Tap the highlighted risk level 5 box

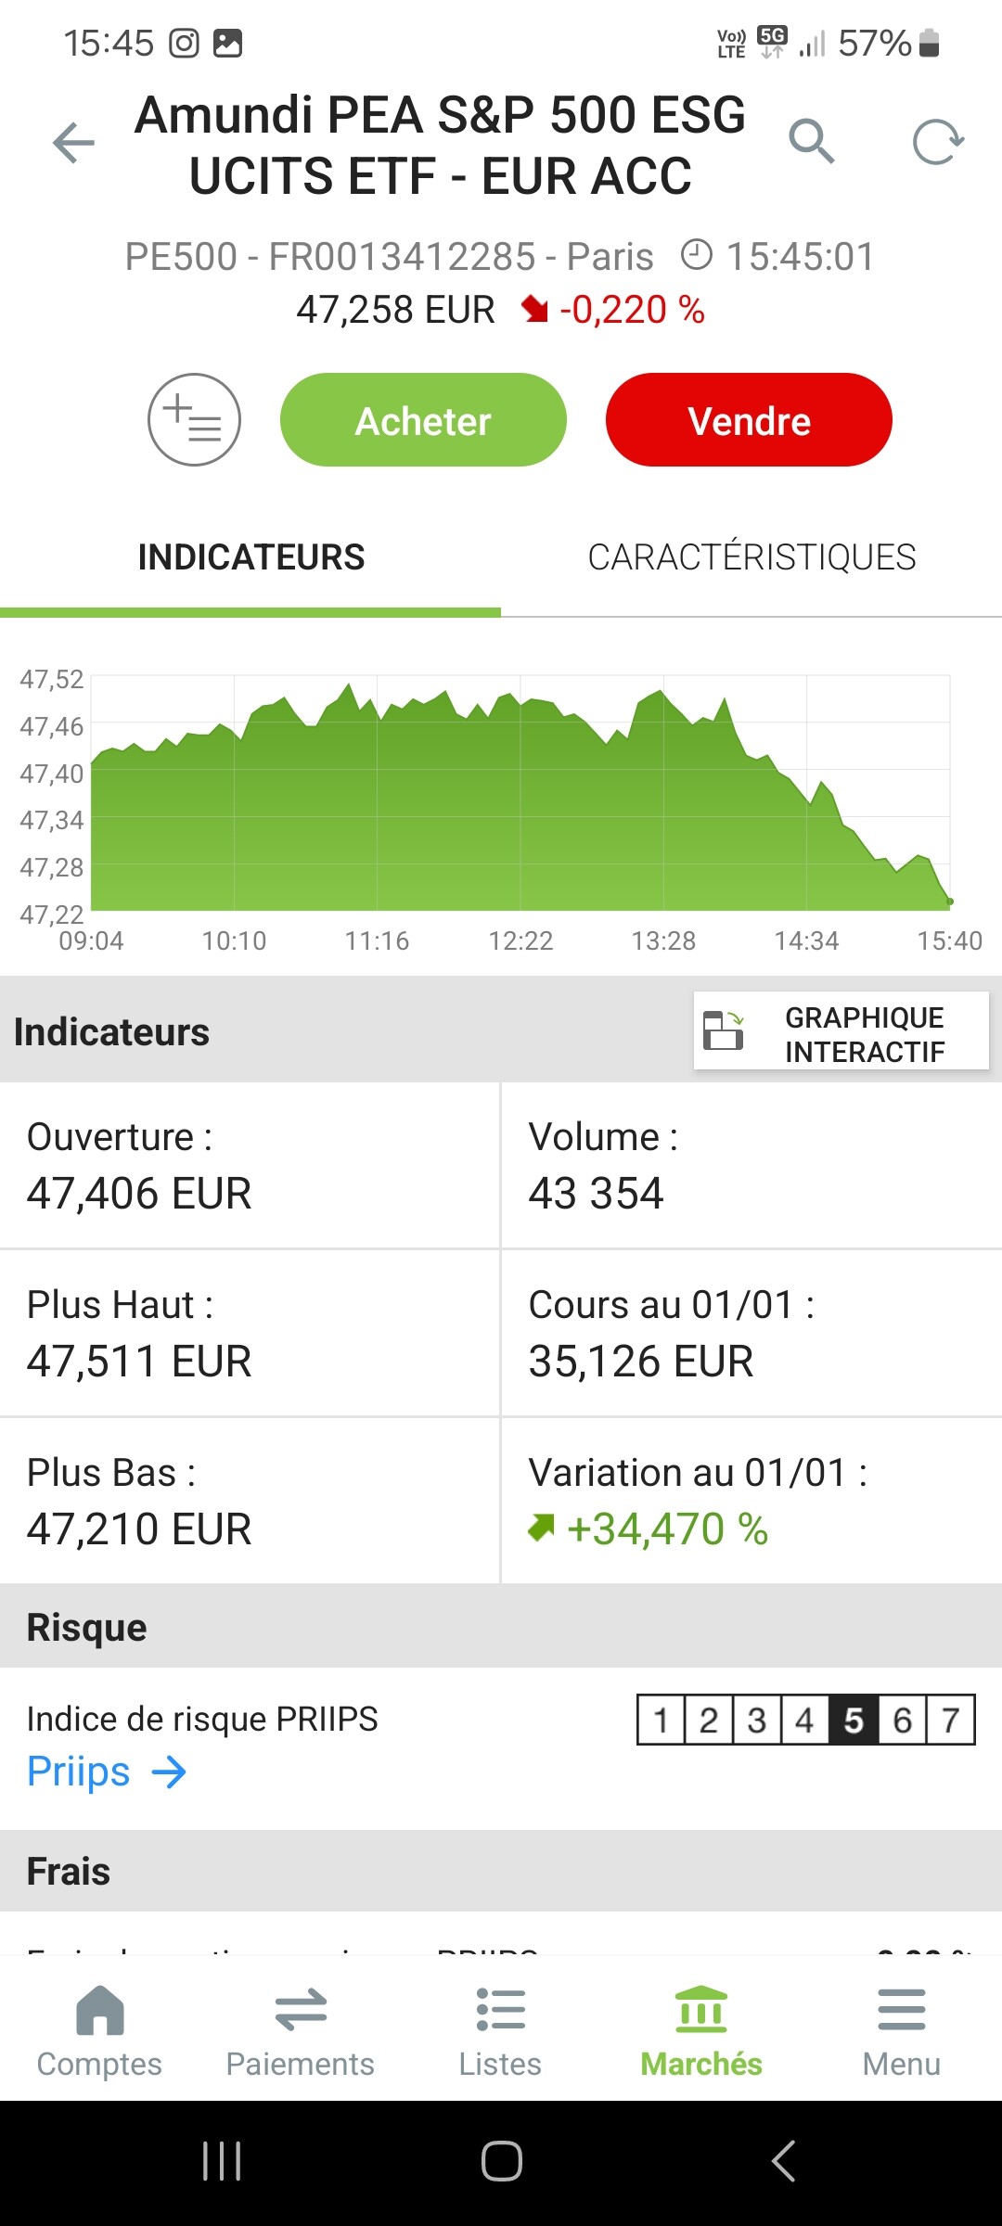pos(854,1721)
